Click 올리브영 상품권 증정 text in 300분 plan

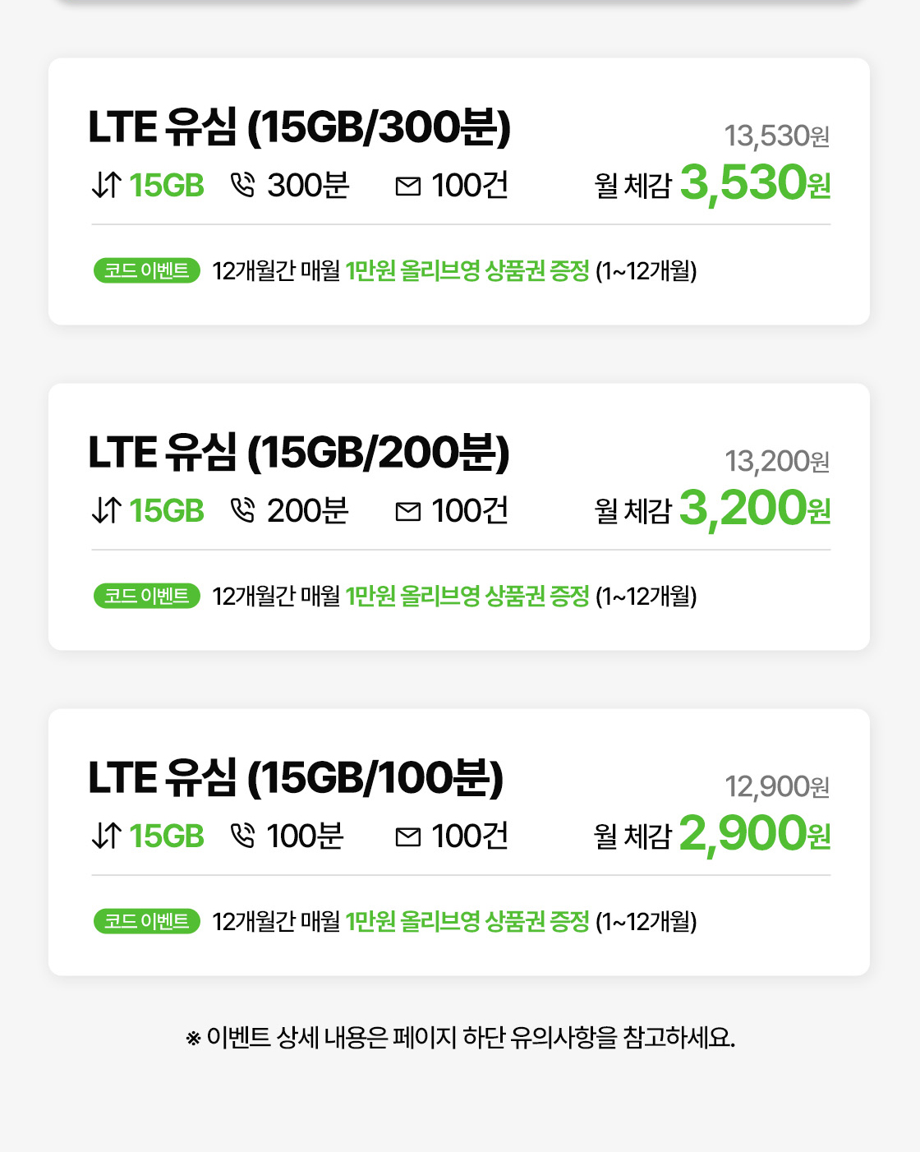pyautogui.click(x=494, y=270)
